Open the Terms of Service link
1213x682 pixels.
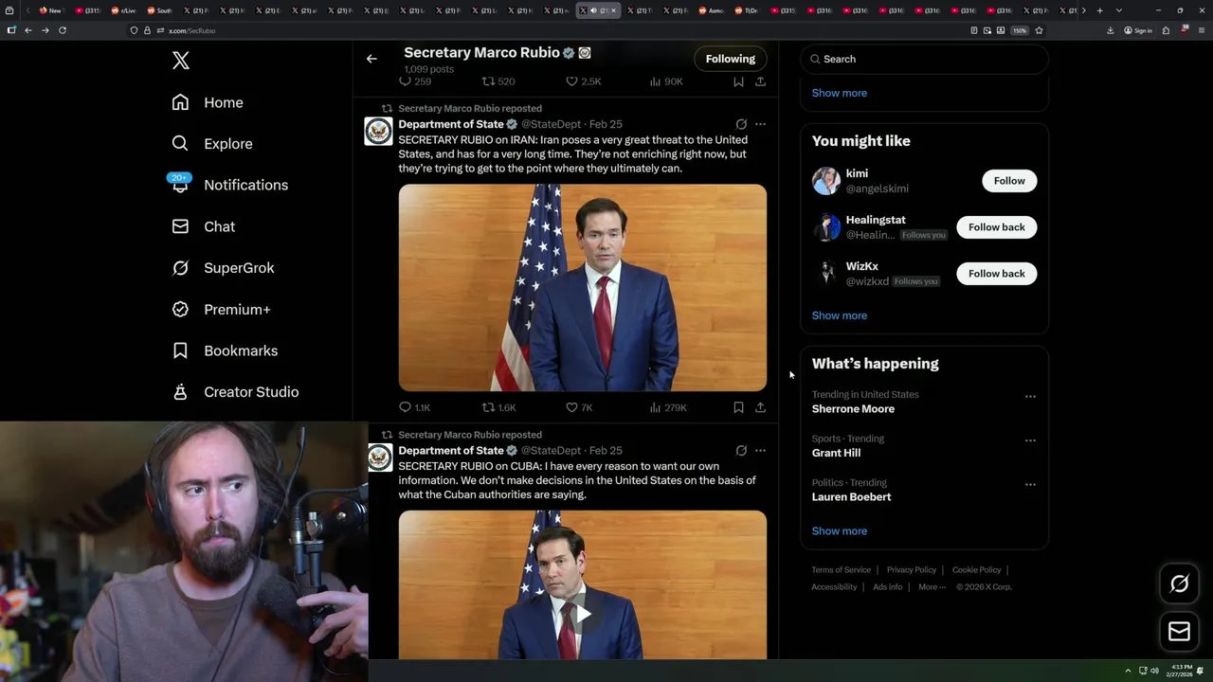pos(841,570)
